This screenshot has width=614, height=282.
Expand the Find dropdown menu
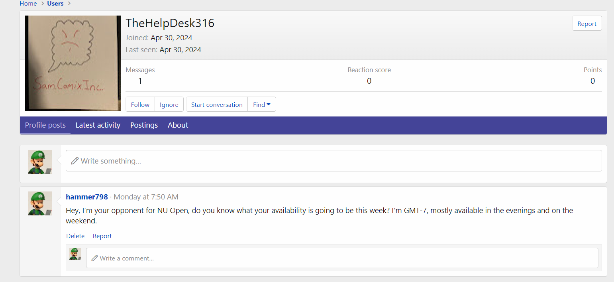[262, 105]
